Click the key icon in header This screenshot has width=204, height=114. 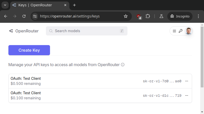click(181, 31)
